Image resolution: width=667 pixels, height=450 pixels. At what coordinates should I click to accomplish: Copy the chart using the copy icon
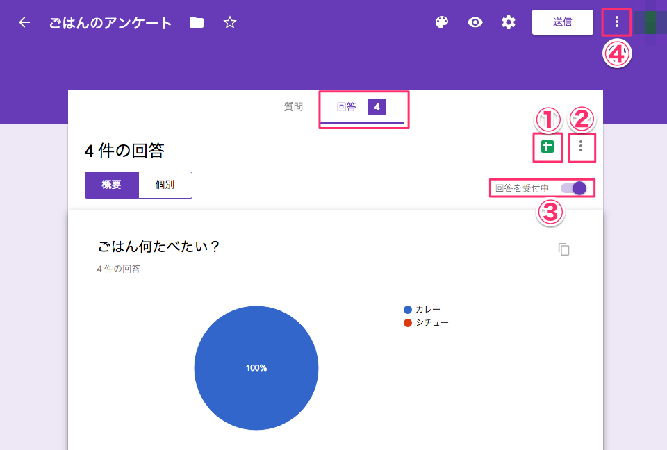pos(563,249)
